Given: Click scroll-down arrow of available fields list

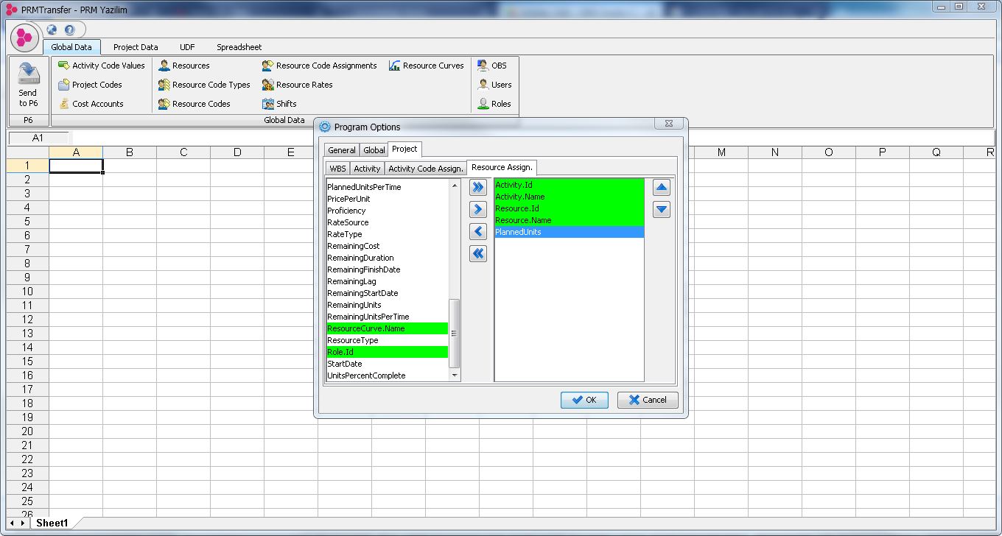Looking at the screenshot, I should click(x=455, y=375).
